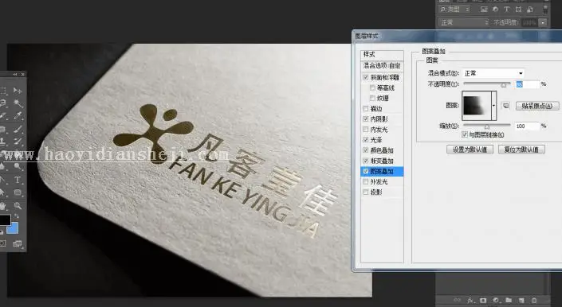Image resolution: width=562 pixels, height=307 pixels.
Task: Click the swap foreground/background colors icon
Action: [17, 216]
